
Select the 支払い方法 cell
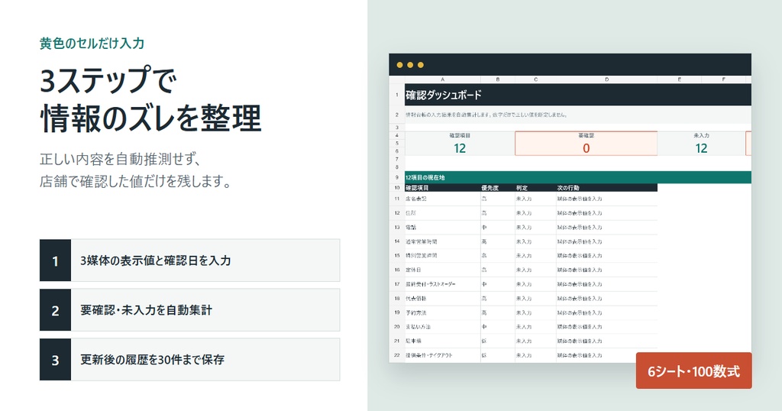tap(443, 327)
